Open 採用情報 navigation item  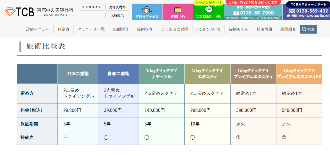264,29
